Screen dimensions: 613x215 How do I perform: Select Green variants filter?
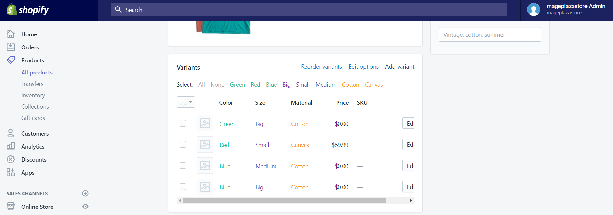(237, 84)
